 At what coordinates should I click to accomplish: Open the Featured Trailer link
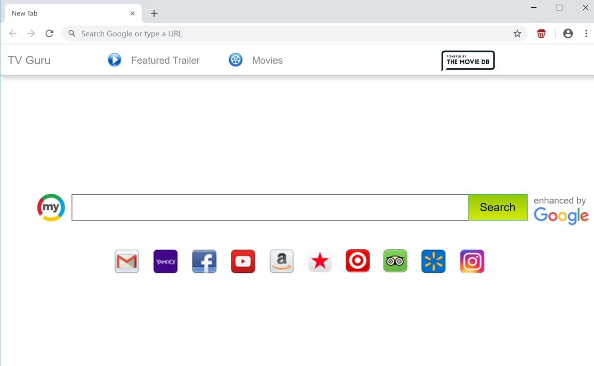click(165, 60)
